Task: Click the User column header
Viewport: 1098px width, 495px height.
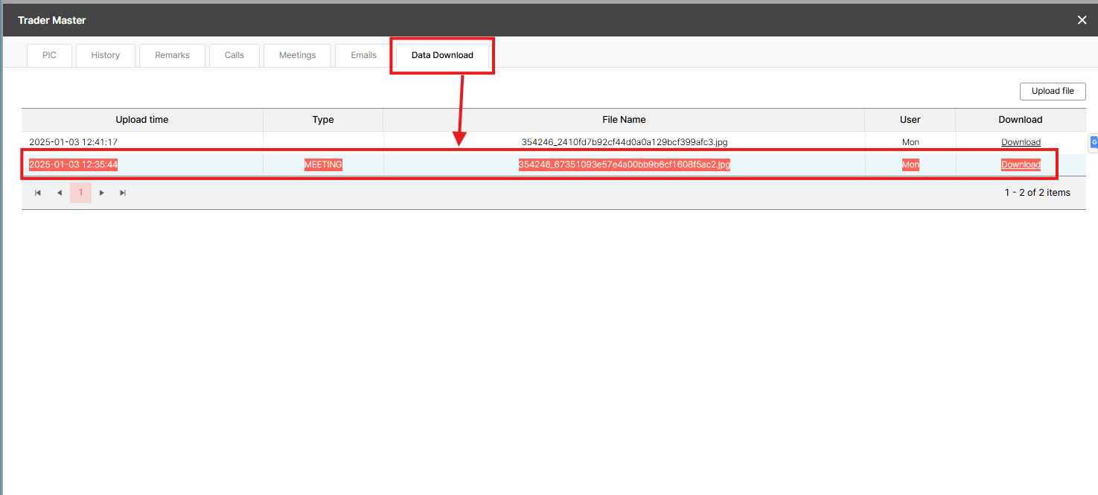Action: point(910,120)
